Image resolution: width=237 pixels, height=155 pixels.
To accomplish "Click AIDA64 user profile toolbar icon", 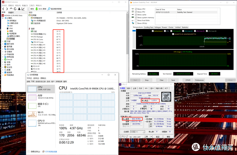I will 19,9.
